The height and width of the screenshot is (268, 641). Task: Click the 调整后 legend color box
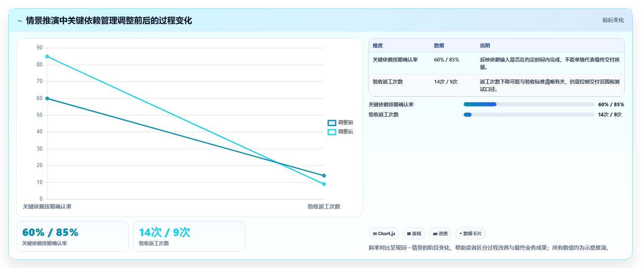coord(332,132)
